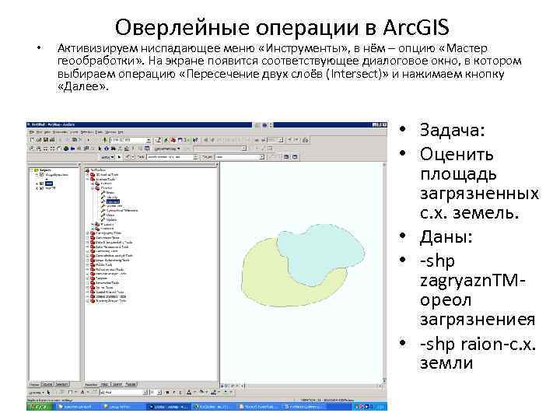This screenshot has height=420, width=560.
Task: Open the Editor dropdown menu
Action: click(x=107, y=157)
